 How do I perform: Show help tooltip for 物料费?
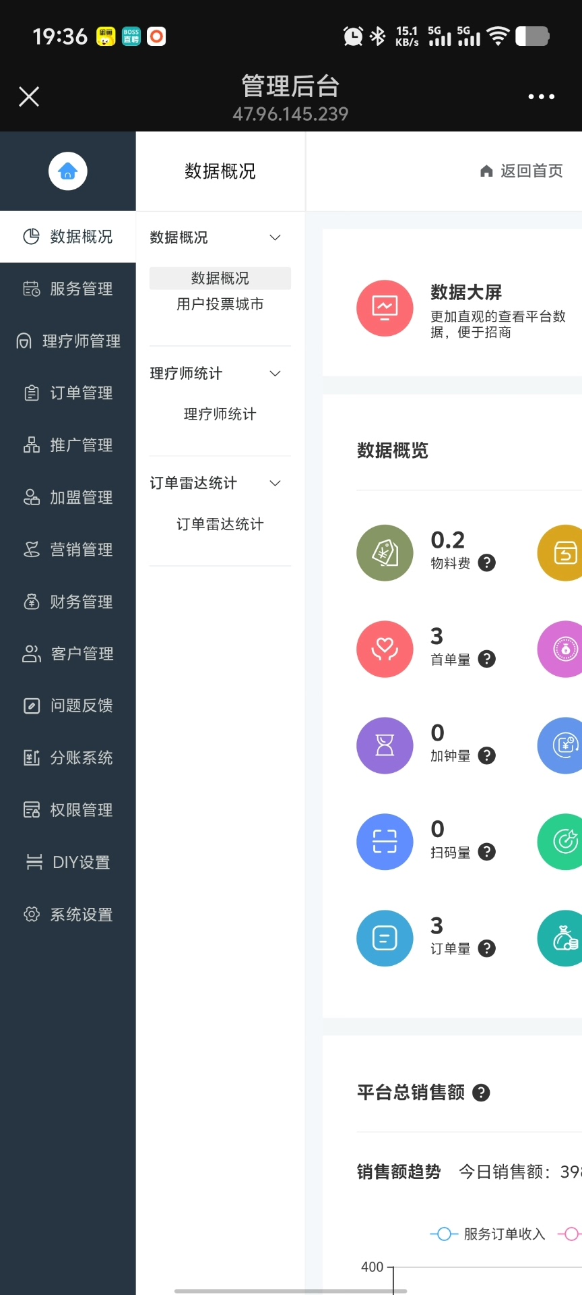click(487, 563)
